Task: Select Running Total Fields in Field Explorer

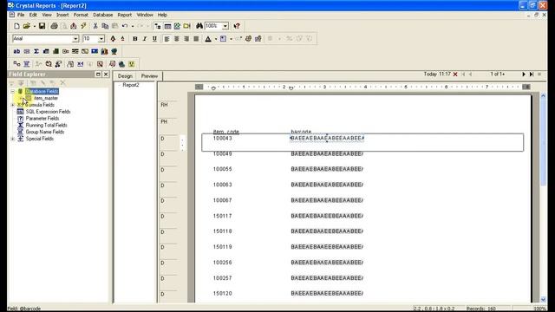Action: coord(46,125)
